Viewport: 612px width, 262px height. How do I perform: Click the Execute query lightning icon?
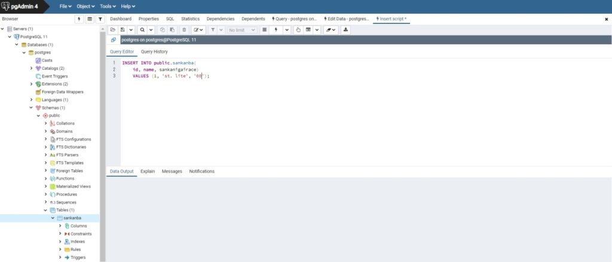276,29
